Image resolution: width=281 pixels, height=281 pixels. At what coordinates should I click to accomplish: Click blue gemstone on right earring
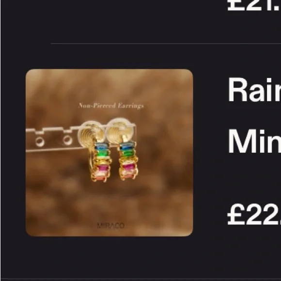click(128, 147)
